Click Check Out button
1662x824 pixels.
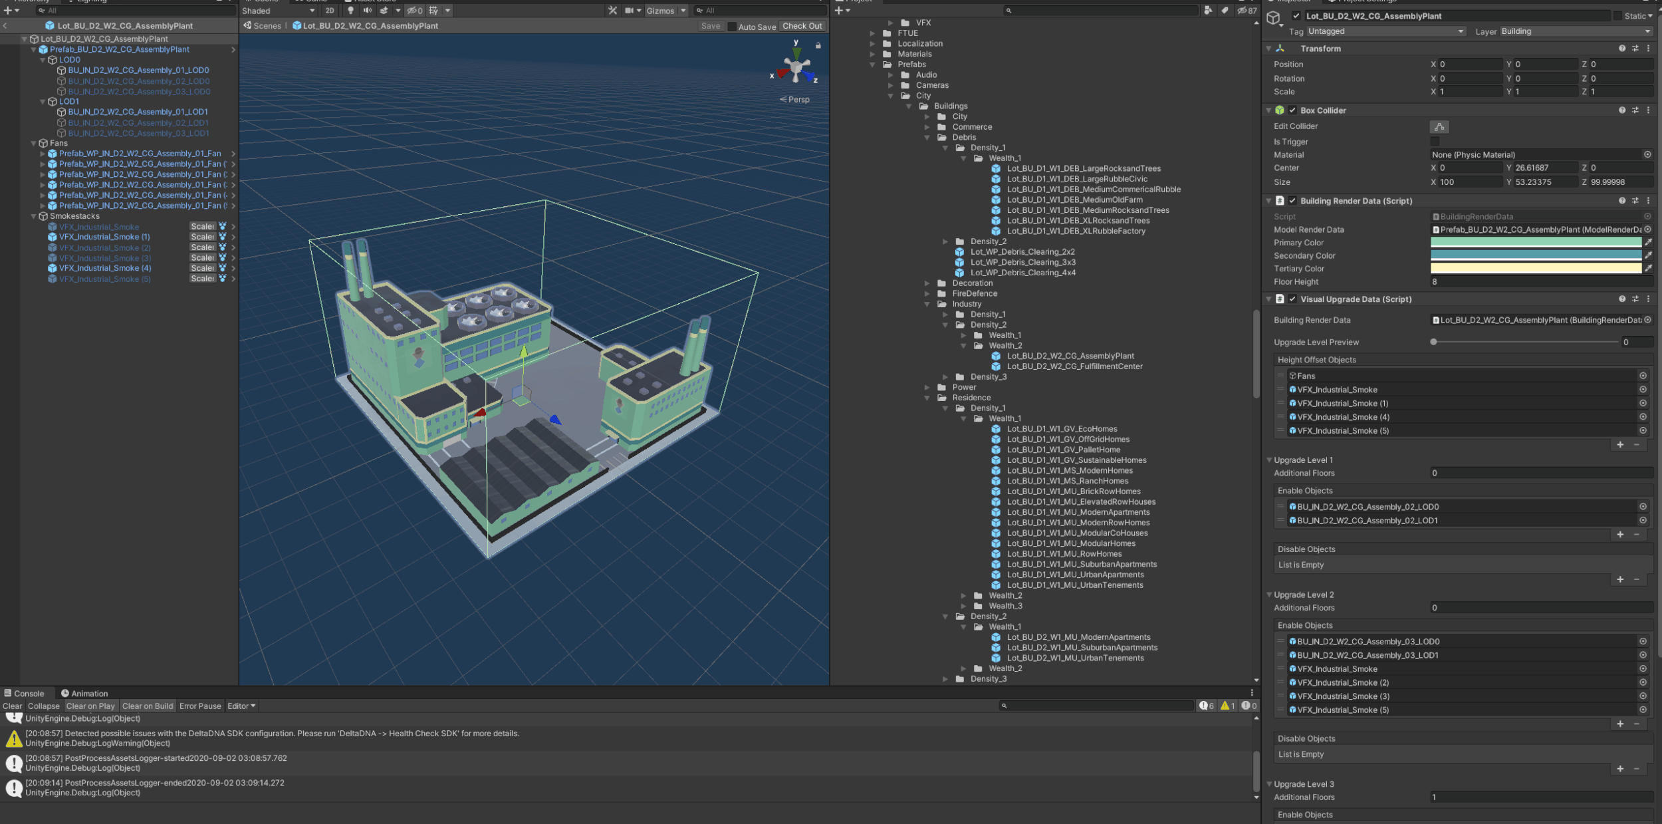coord(802,26)
